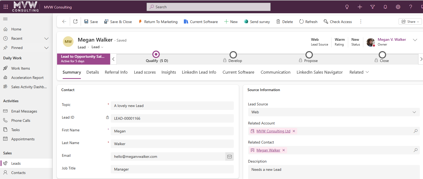Open the settings gear
The height and width of the screenshot is (179, 423).
click(x=398, y=7)
